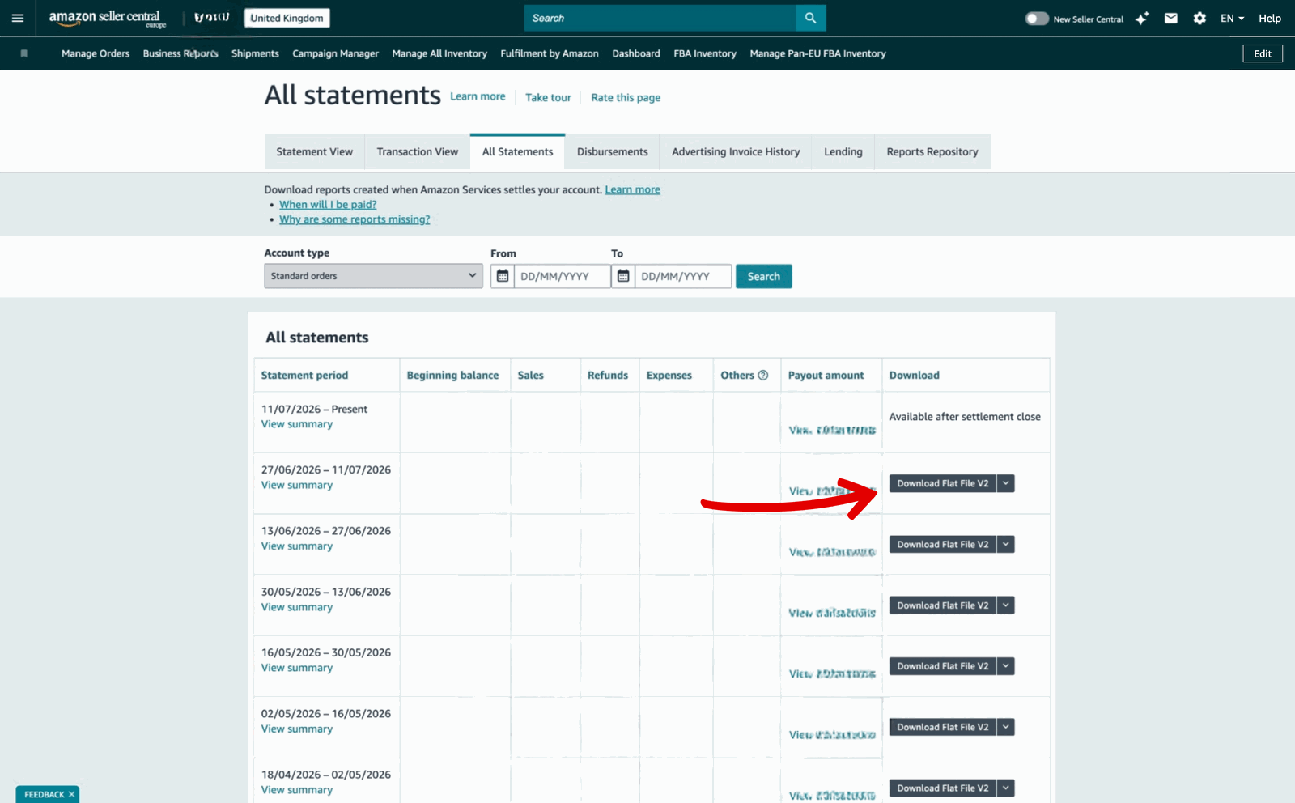View summary for 30/05/2026 – 13/06/2026
This screenshot has width=1295, height=803.
coord(296,607)
